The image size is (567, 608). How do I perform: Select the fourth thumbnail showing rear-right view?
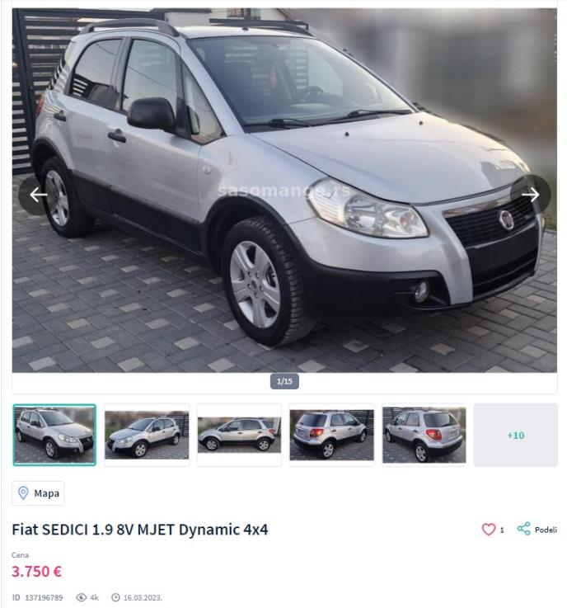point(332,435)
